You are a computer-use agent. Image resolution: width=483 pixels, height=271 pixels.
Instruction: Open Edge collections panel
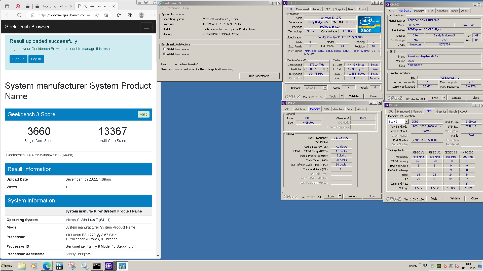click(130, 15)
